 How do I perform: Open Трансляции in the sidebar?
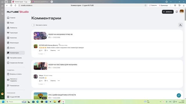coord(12,33)
